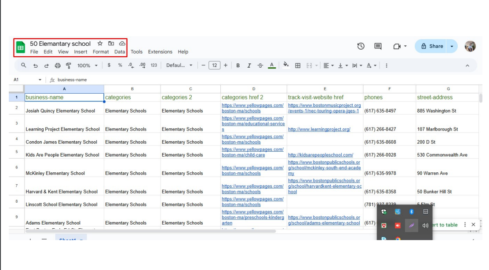
Task: Open borders tool
Action: pos(298,66)
